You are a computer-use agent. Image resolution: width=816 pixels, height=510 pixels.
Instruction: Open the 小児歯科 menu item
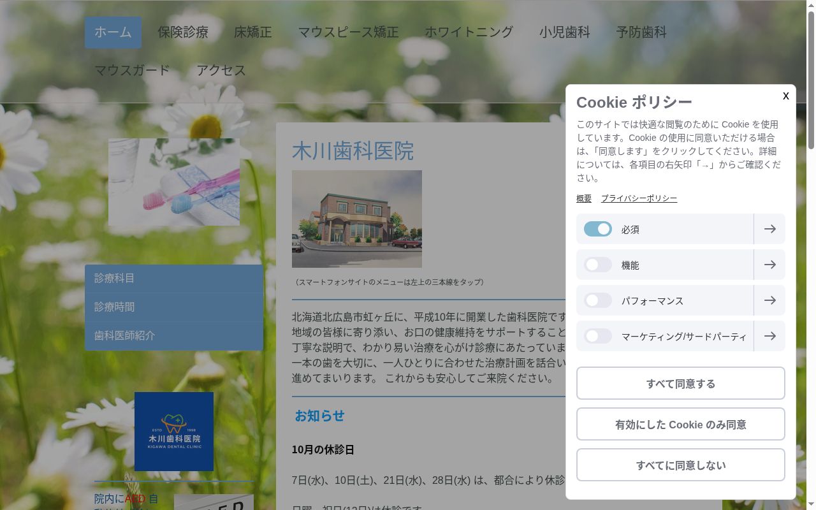point(565,33)
